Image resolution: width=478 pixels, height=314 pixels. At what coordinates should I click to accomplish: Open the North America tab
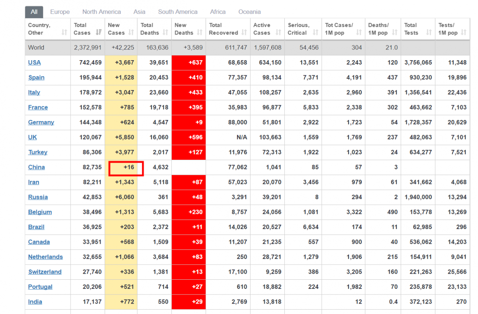pyautogui.click(x=102, y=12)
